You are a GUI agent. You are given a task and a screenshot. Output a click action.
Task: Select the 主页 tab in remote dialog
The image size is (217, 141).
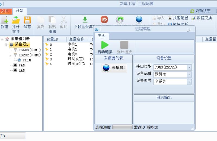(101, 36)
